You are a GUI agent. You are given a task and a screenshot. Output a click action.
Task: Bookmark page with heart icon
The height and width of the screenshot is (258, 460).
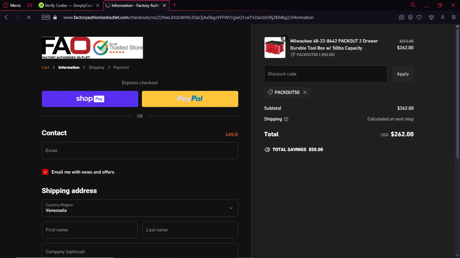[x=419, y=17]
